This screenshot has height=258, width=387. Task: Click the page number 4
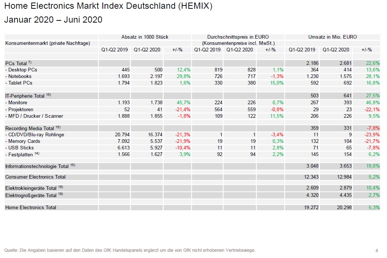pyautogui.click(x=376, y=250)
